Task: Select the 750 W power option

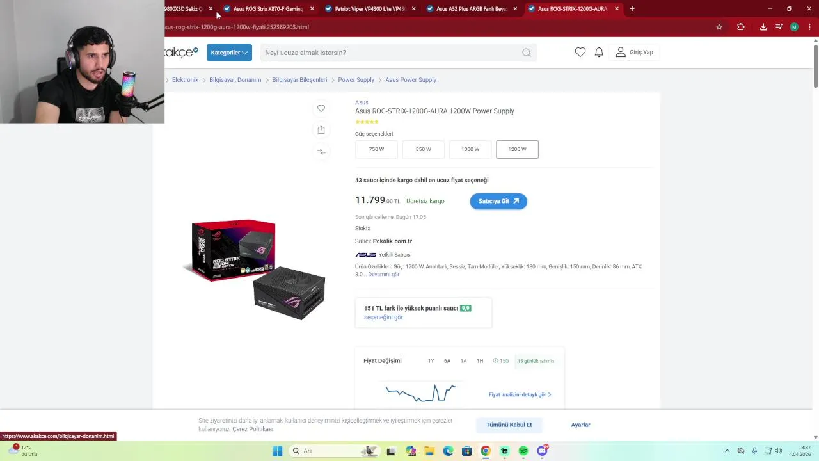Action: point(376,149)
